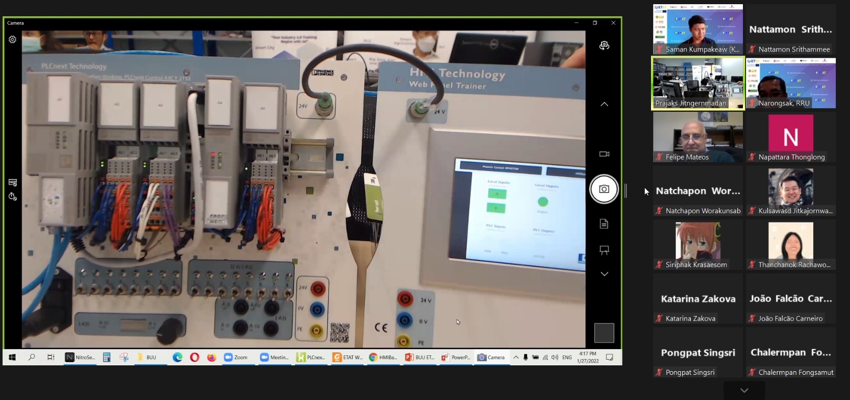Switch camera using the change camera icon
This screenshot has height=400, width=850.
coord(604,46)
